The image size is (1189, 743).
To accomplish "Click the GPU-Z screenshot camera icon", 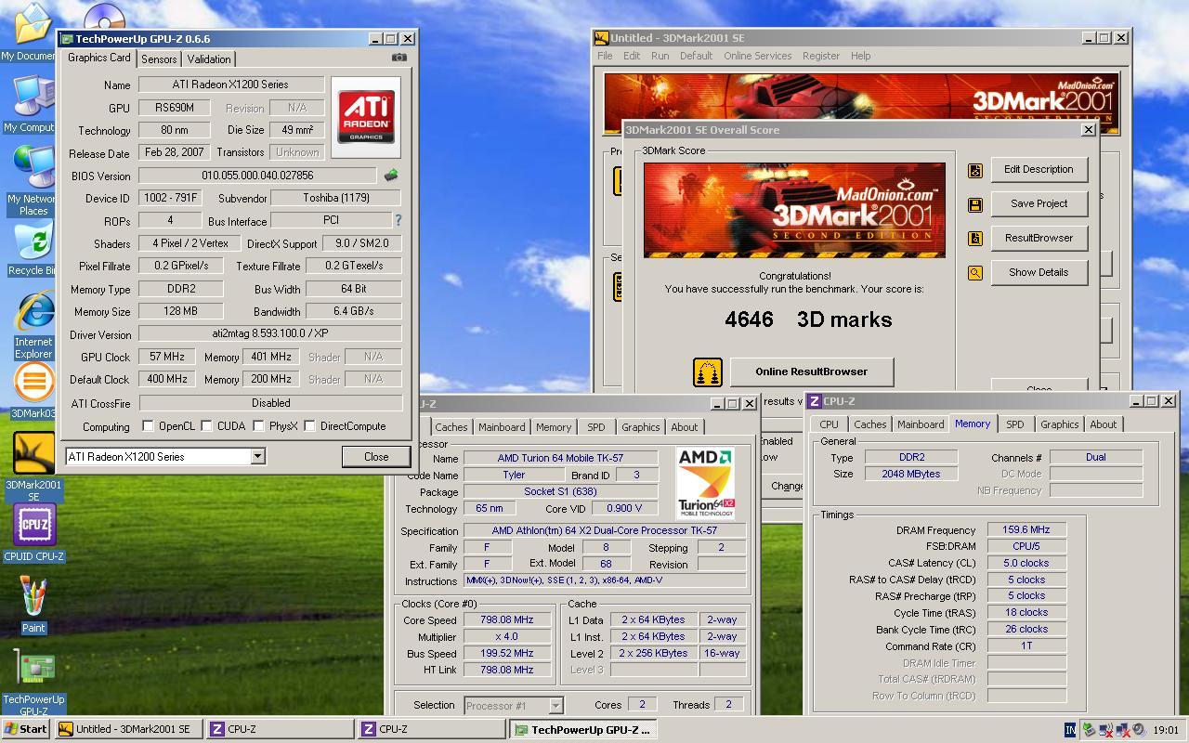I will (399, 58).
